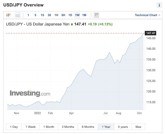Click the green up-arrow price indicator
165x134 pixels.
[x=72, y=24]
